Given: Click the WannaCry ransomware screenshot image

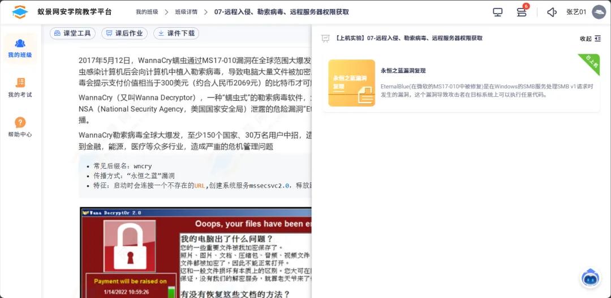Looking at the screenshot, I should [x=195, y=253].
